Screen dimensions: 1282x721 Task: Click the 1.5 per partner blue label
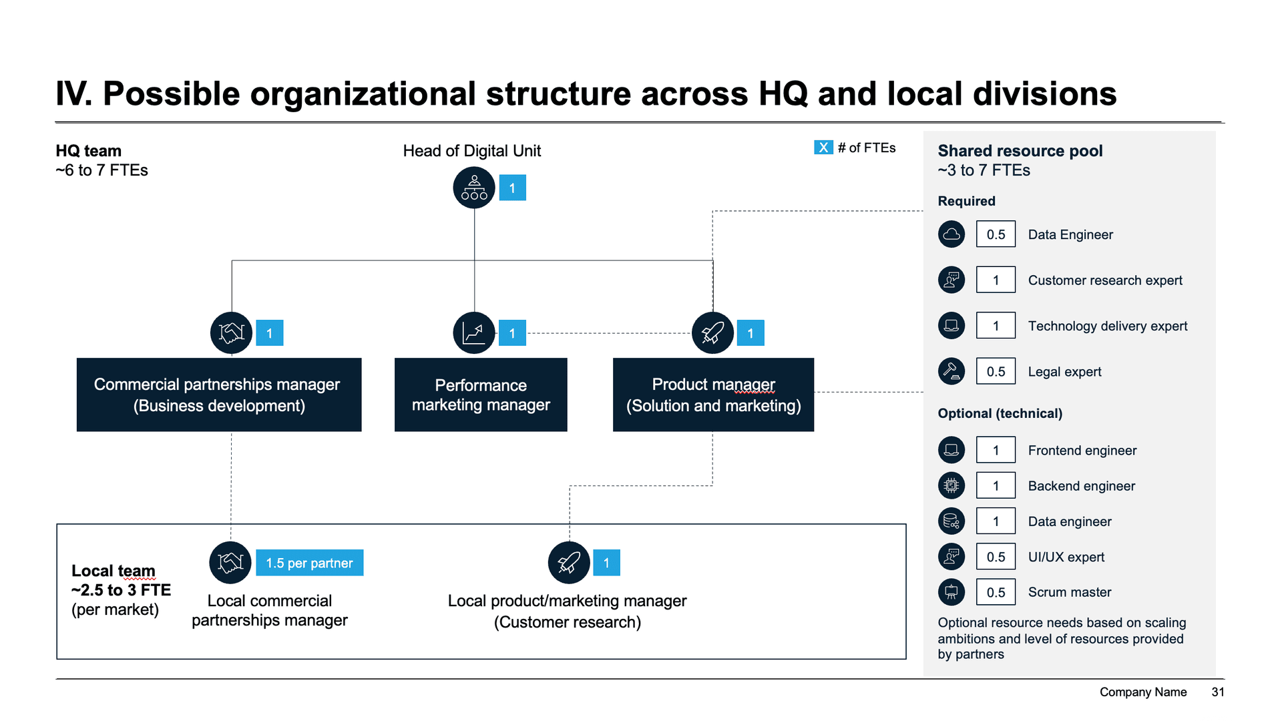pos(309,563)
